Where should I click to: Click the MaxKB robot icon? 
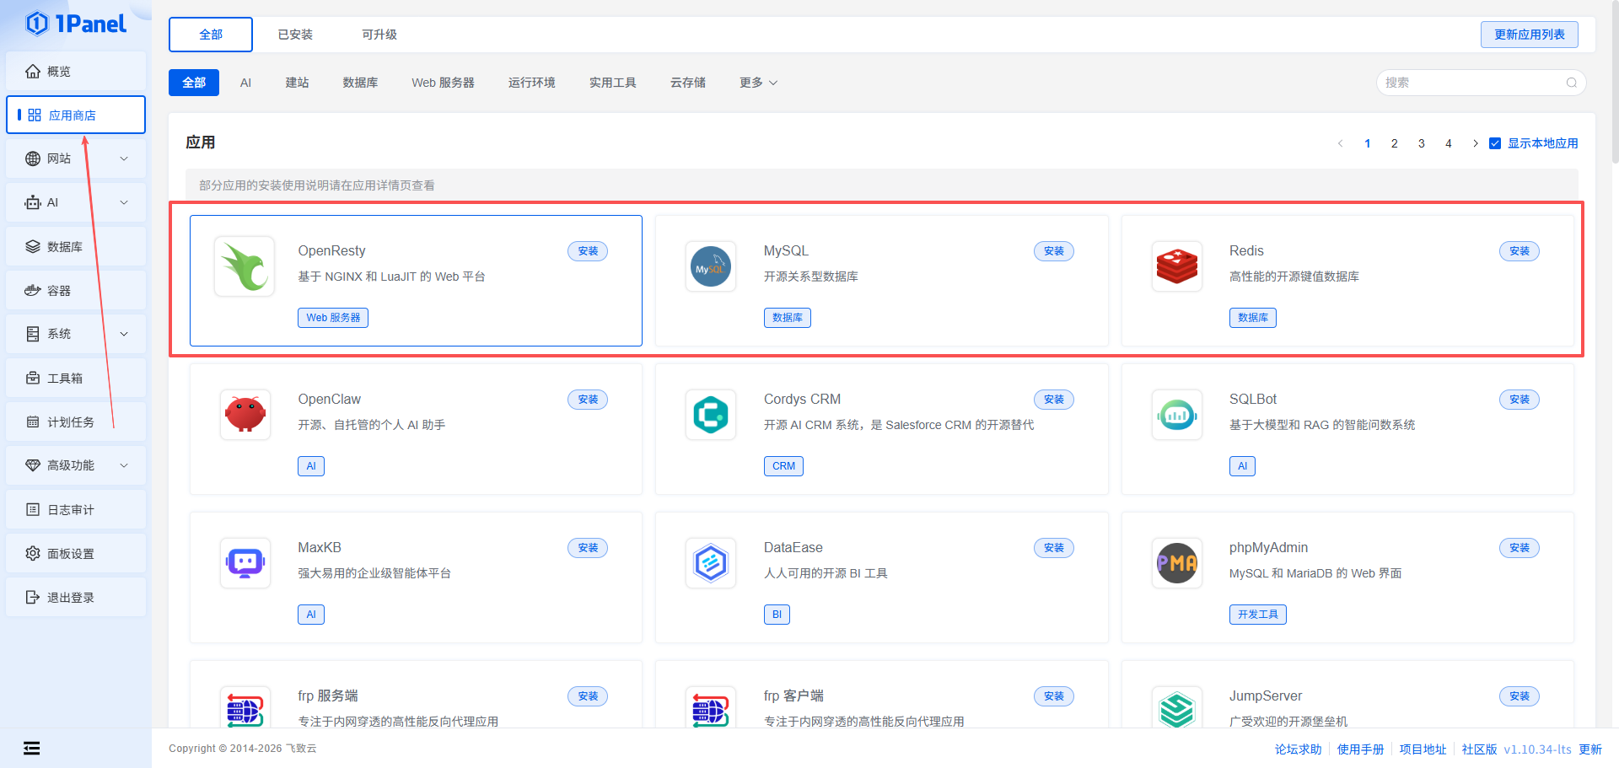click(x=245, y=563)
